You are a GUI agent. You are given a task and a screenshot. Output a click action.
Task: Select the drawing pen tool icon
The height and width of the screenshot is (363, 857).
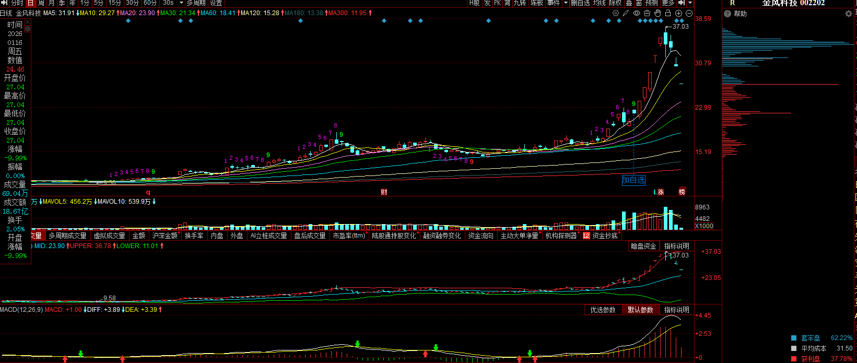tap(626, 13)
